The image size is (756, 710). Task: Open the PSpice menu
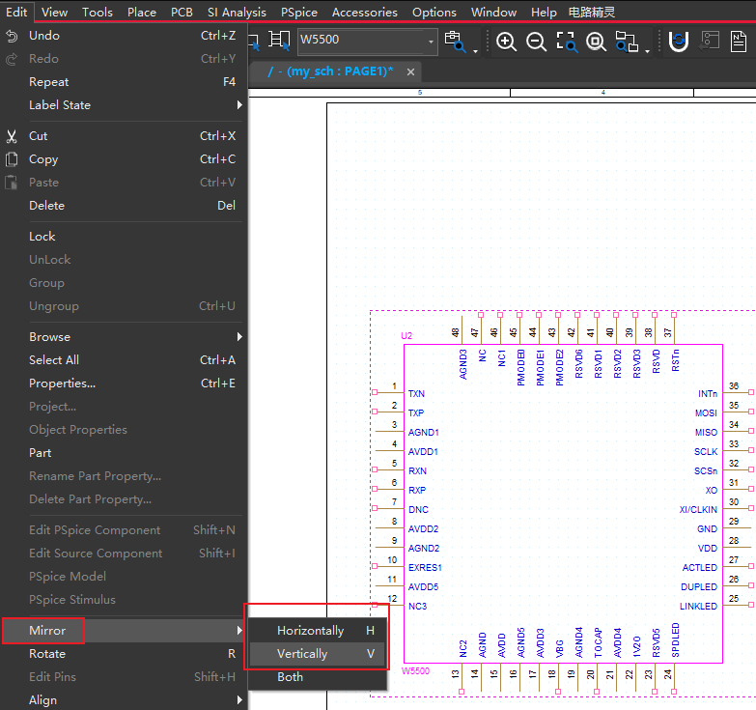[299, 12]
